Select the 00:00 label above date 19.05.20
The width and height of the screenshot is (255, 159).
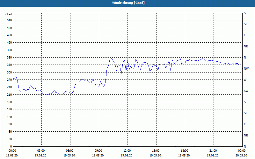point(13,151)
